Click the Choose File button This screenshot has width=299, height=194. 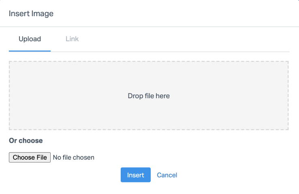[30, 158]
